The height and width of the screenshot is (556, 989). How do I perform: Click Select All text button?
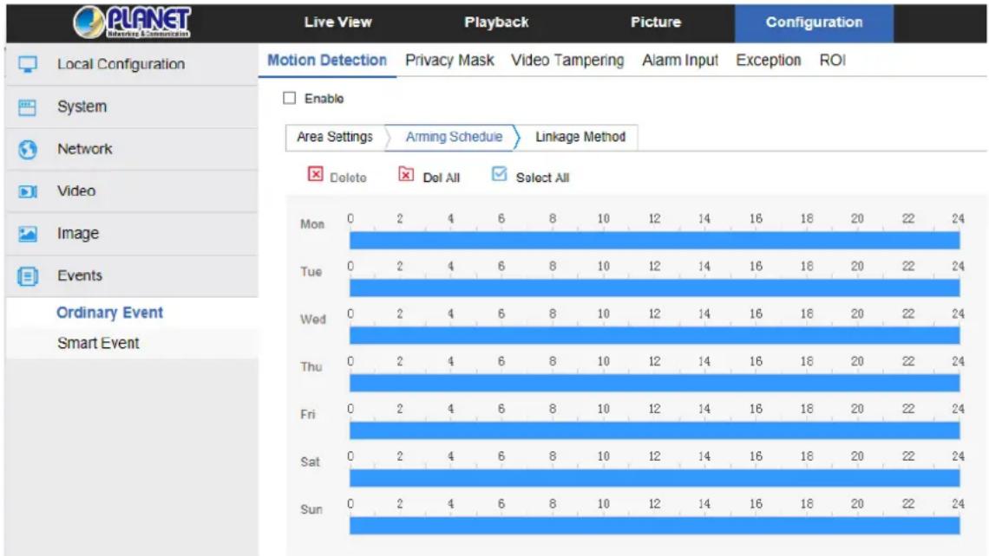(542, 178)
